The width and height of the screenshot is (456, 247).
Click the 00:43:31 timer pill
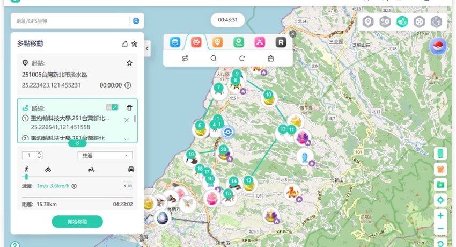point(227,20)
